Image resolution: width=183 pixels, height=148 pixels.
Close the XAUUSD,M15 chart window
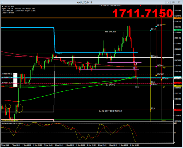[179, 2]
